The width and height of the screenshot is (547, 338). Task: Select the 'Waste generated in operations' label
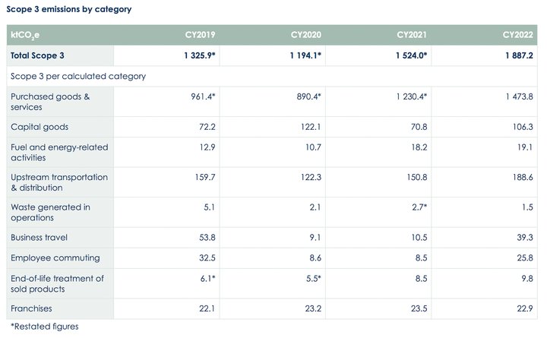[x=50, y=213]
